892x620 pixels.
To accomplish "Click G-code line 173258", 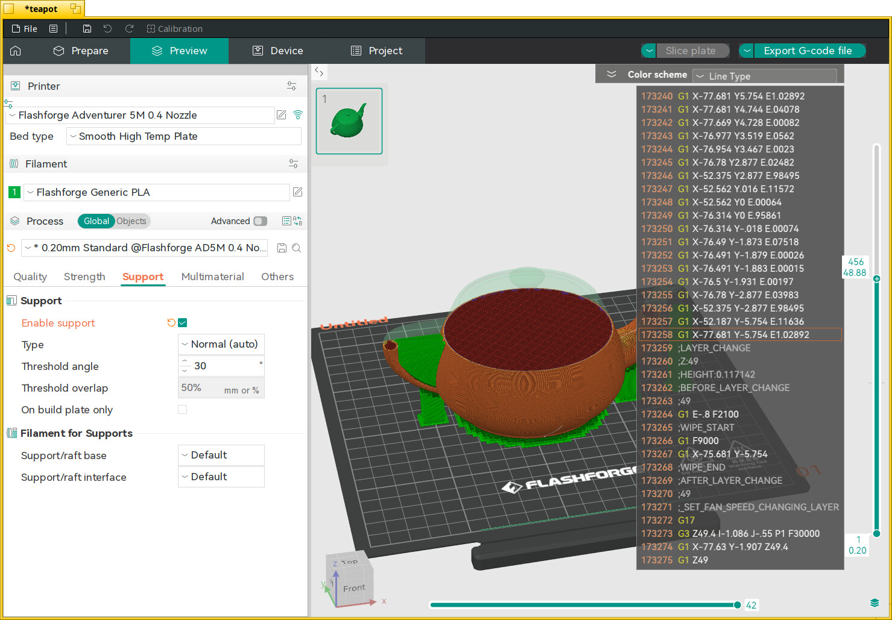I will coord(740,334).
